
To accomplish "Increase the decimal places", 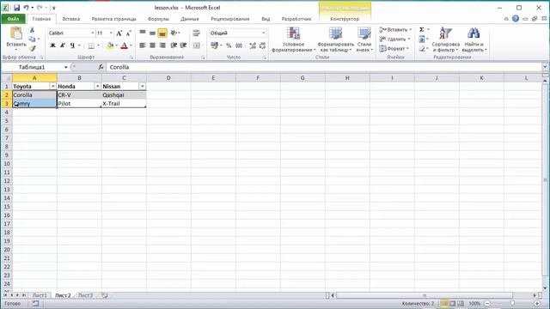I will [x=252, y=45].
